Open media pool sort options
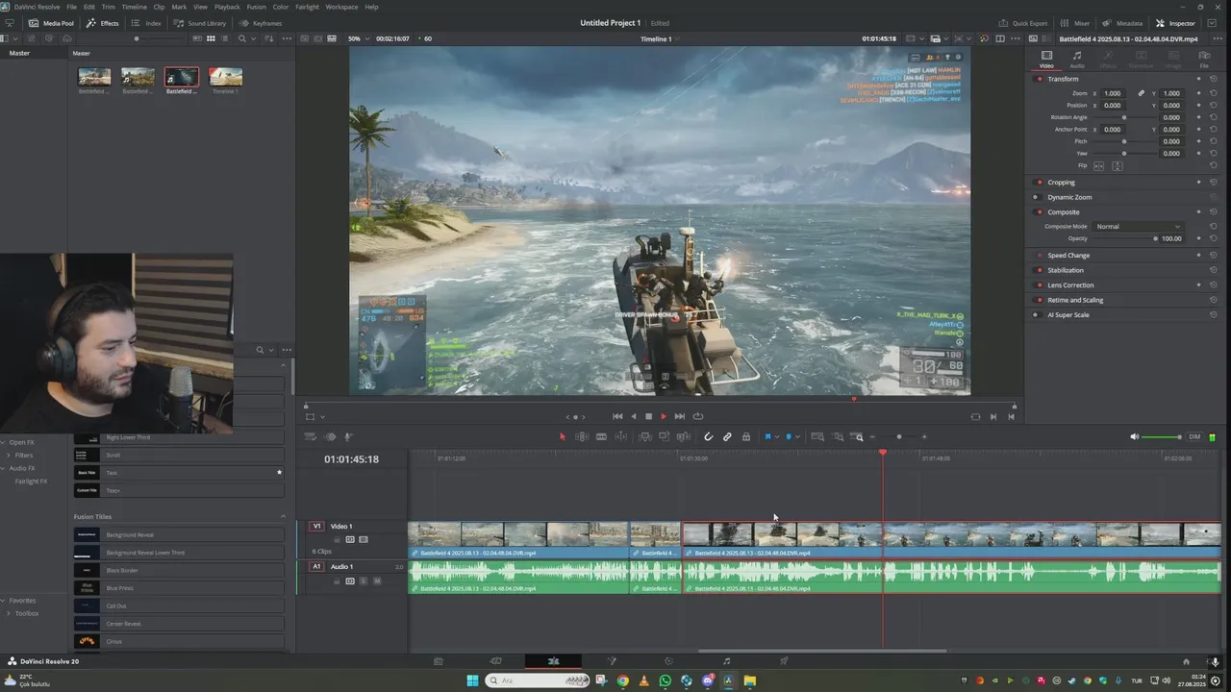The image size is (1231, 692). tap(269, 38)
